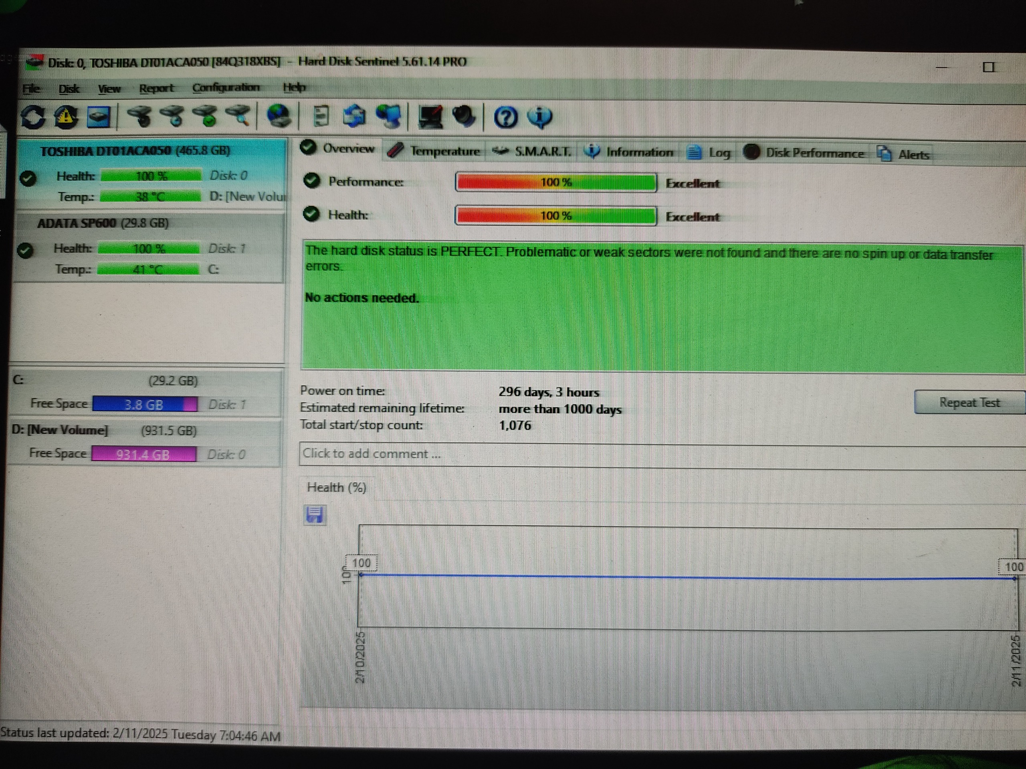Click the TOSHIBA 38 °C temperature bar
This screenshot has width=1026, height=769.
pyautogui.click(x=151, y=197)
